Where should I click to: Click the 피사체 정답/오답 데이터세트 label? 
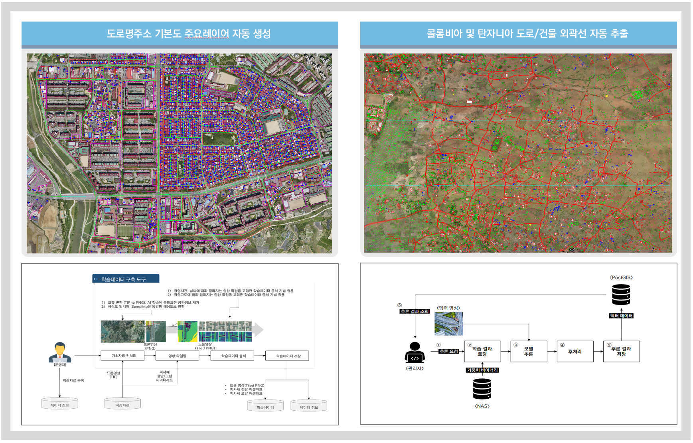coord(164,376)
